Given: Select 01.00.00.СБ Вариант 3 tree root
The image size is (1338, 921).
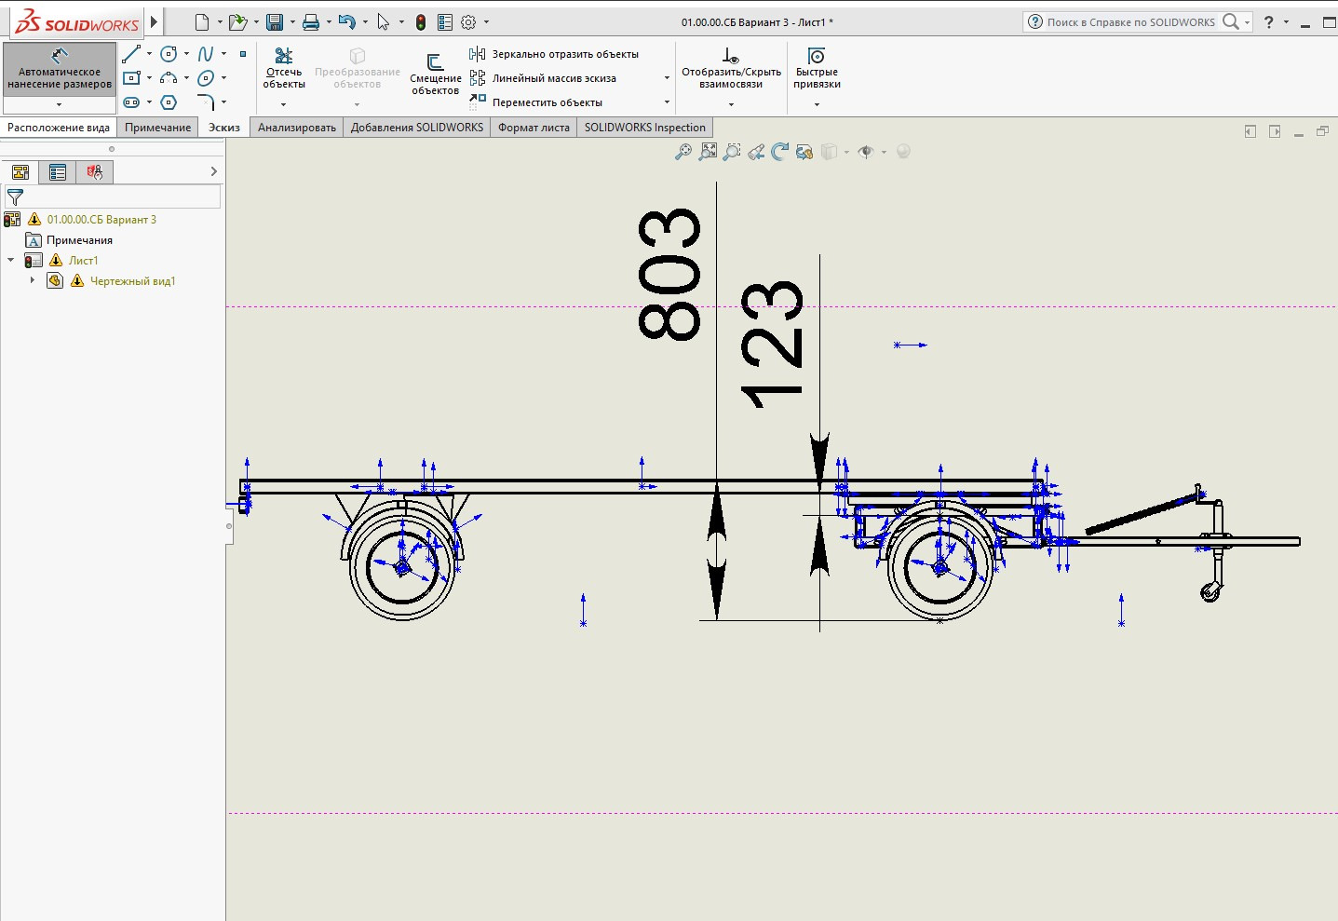Looking at the screenshot, I should (x=101, y=220).
